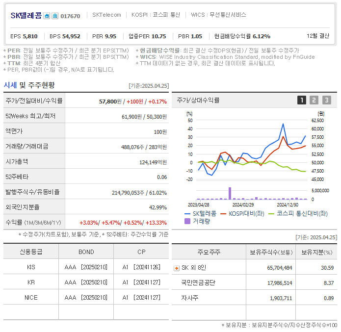Select the 신용등급 column header
This screenshot has height=332, width=341.
[x=31, y=252]
